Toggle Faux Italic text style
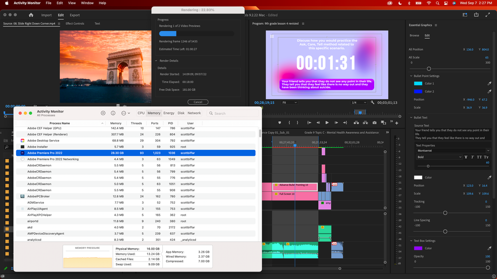Image resolution: width=497 pixels, height=279 pixels. point(472,157)
